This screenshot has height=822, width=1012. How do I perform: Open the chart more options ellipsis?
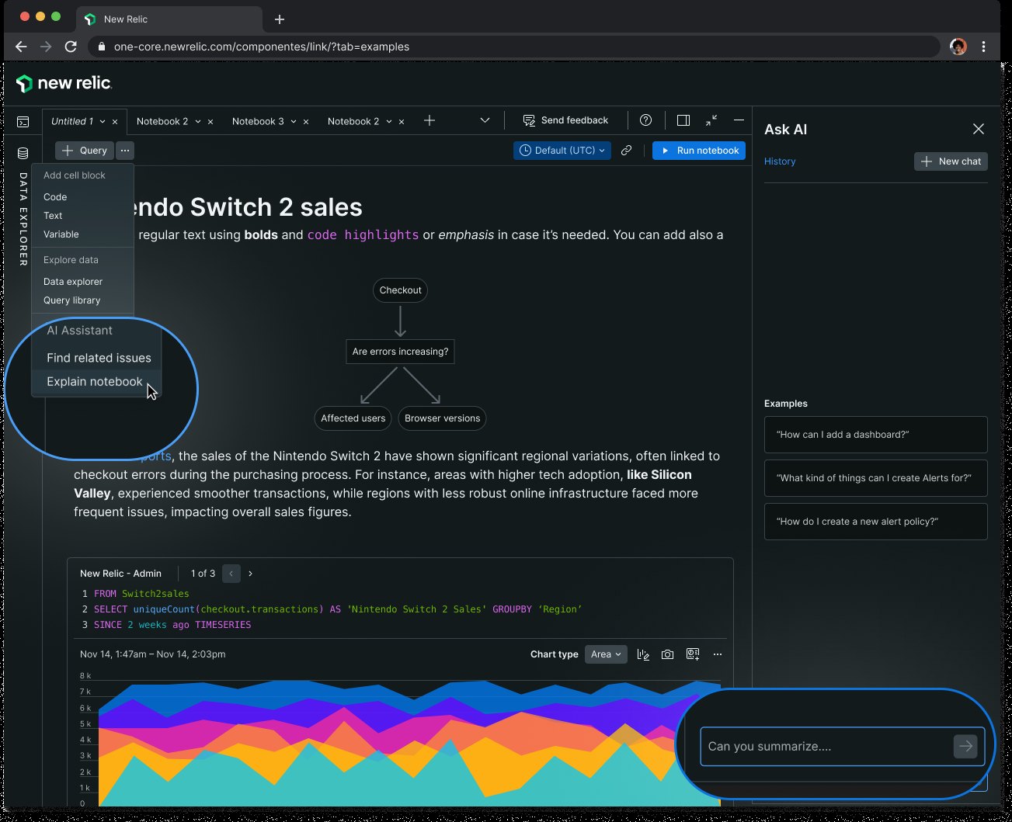718,654
